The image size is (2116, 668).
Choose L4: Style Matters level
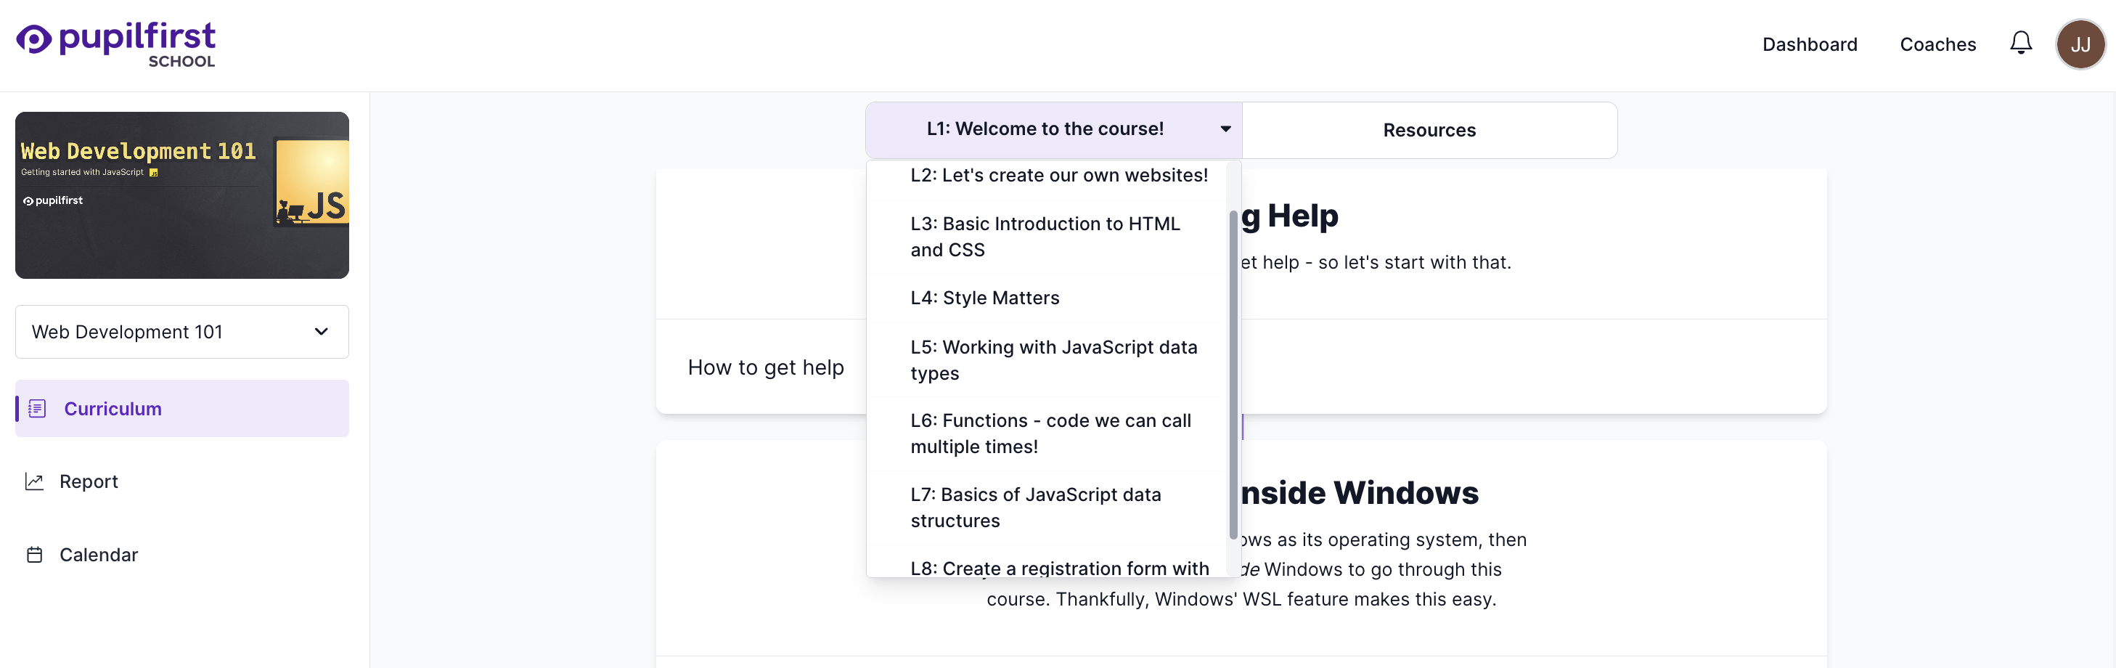point(984,298)
